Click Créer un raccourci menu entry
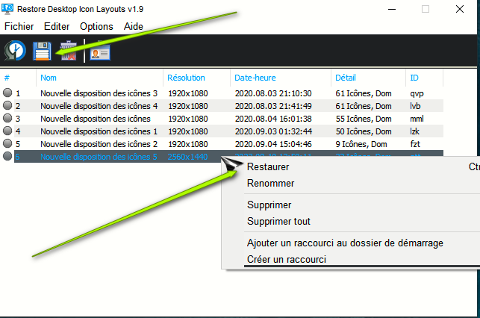Image resolution: width=480 pixels, height=318 pixels. [x=286, y=259]
